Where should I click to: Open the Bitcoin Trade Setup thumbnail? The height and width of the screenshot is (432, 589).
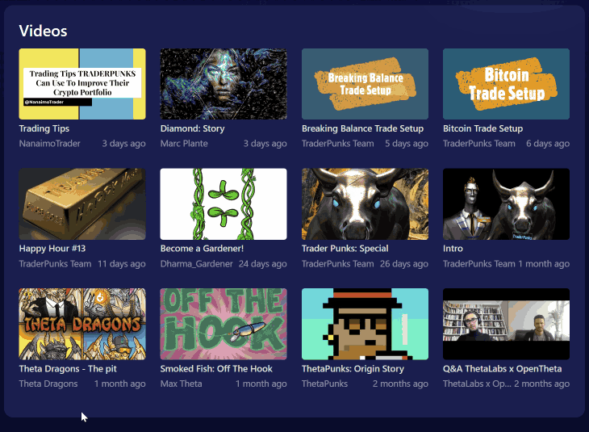(506, 84)
